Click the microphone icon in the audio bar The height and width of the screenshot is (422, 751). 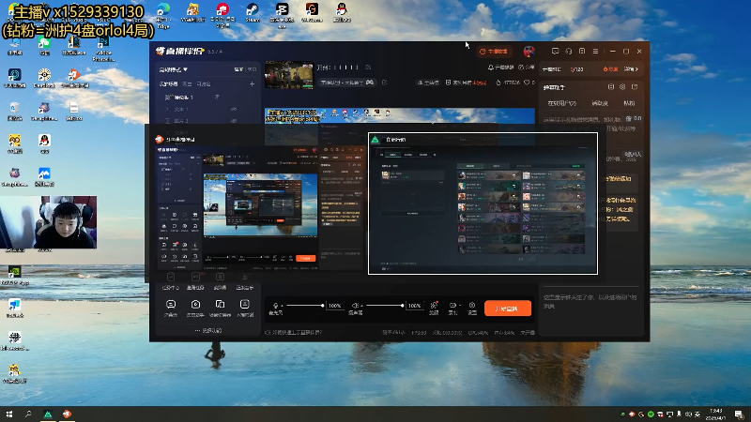tap(275, 306)
